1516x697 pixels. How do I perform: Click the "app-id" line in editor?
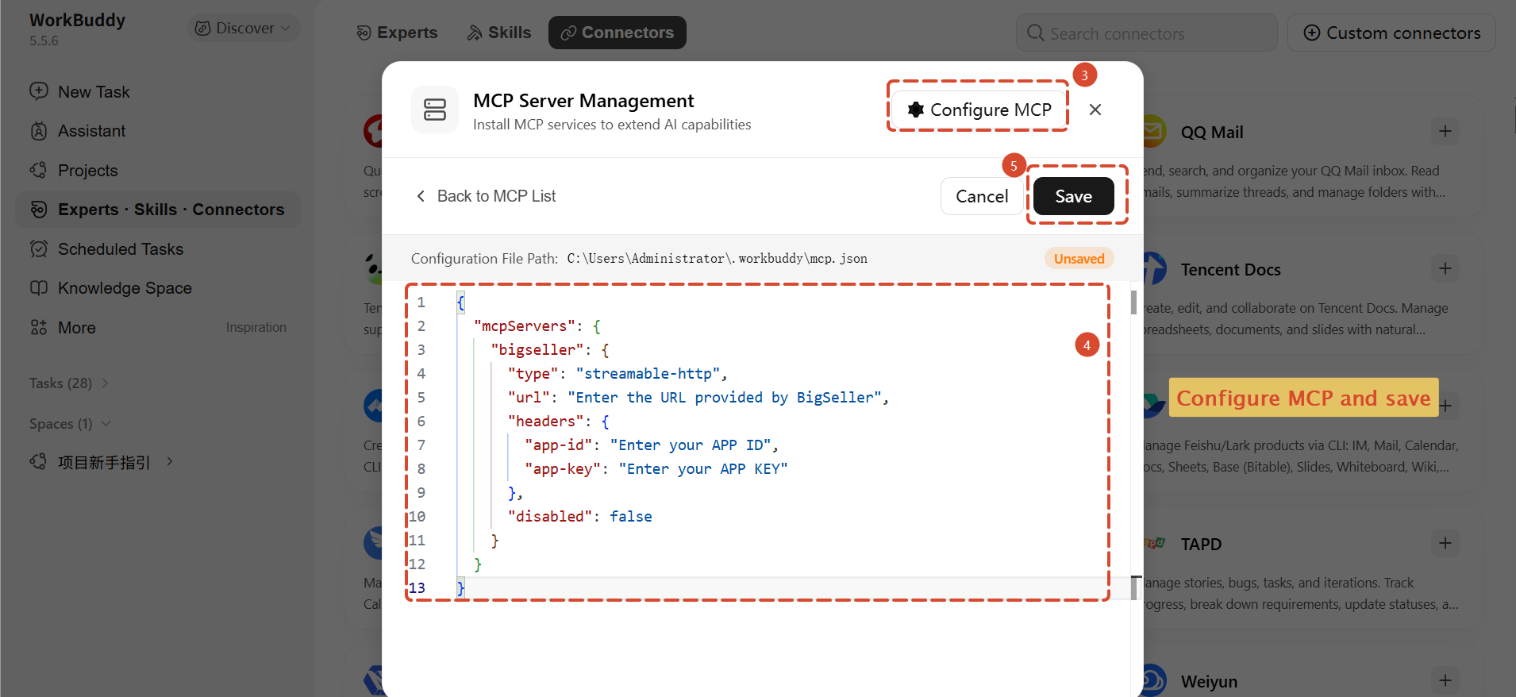point(652,445)
